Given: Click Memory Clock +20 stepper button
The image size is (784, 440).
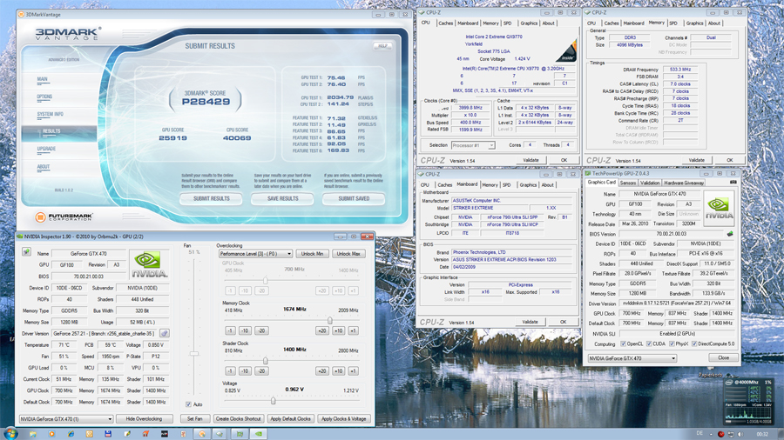Looking at the screenshot, I should point(322,330).
